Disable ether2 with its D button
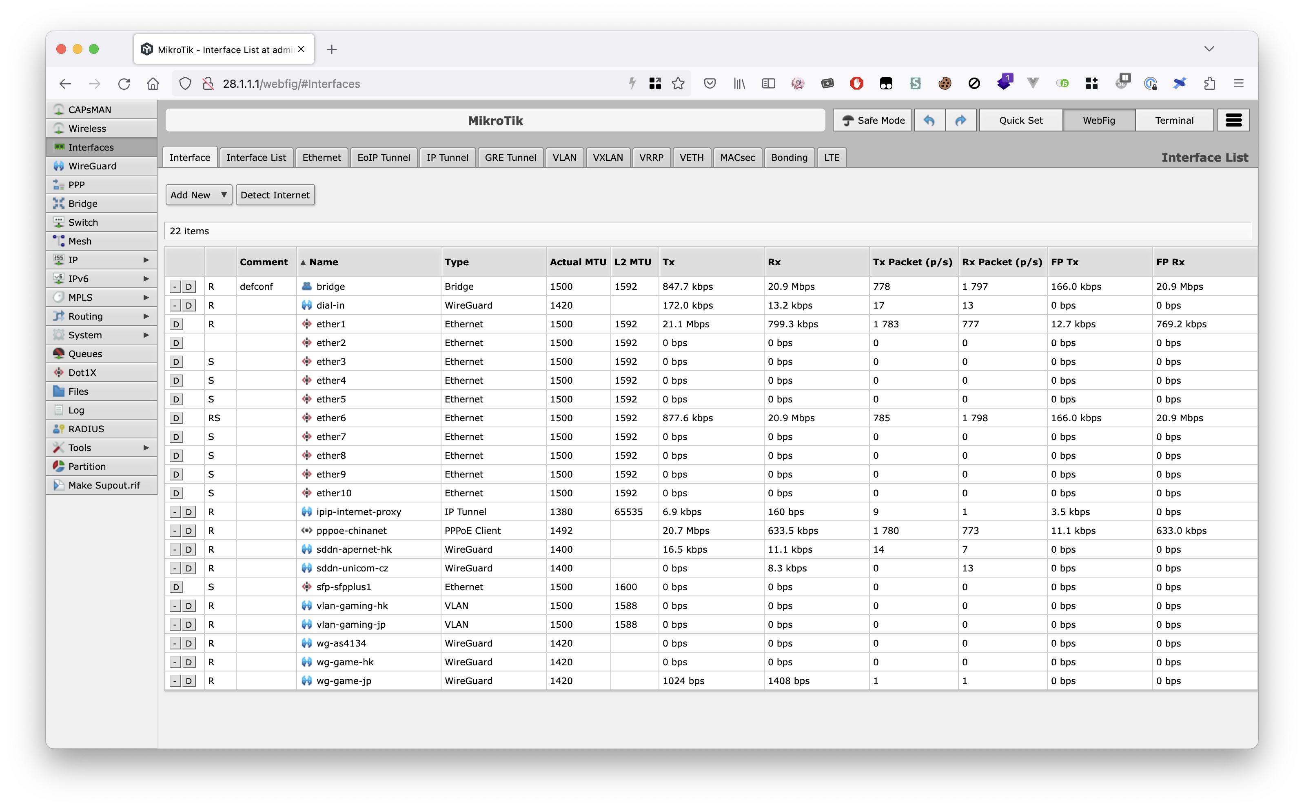The width and height of the screenshot is (1304, 809). click(176, 343)
